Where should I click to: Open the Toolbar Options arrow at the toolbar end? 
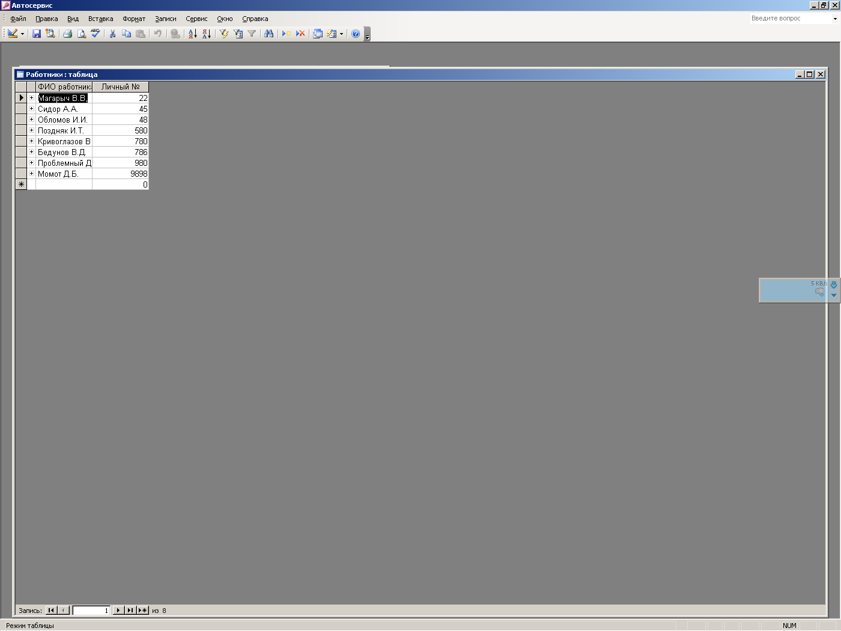[367, 34]
